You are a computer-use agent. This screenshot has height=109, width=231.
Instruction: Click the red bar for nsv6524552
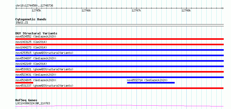pyautogui.click(x=119, y=39)
